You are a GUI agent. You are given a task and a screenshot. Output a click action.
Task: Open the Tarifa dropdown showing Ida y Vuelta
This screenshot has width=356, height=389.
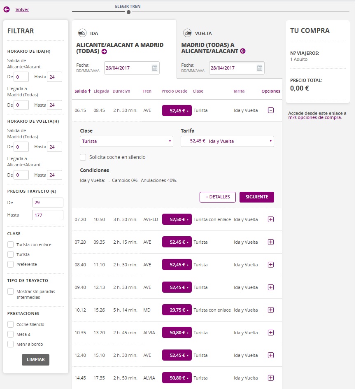[227, 141]
